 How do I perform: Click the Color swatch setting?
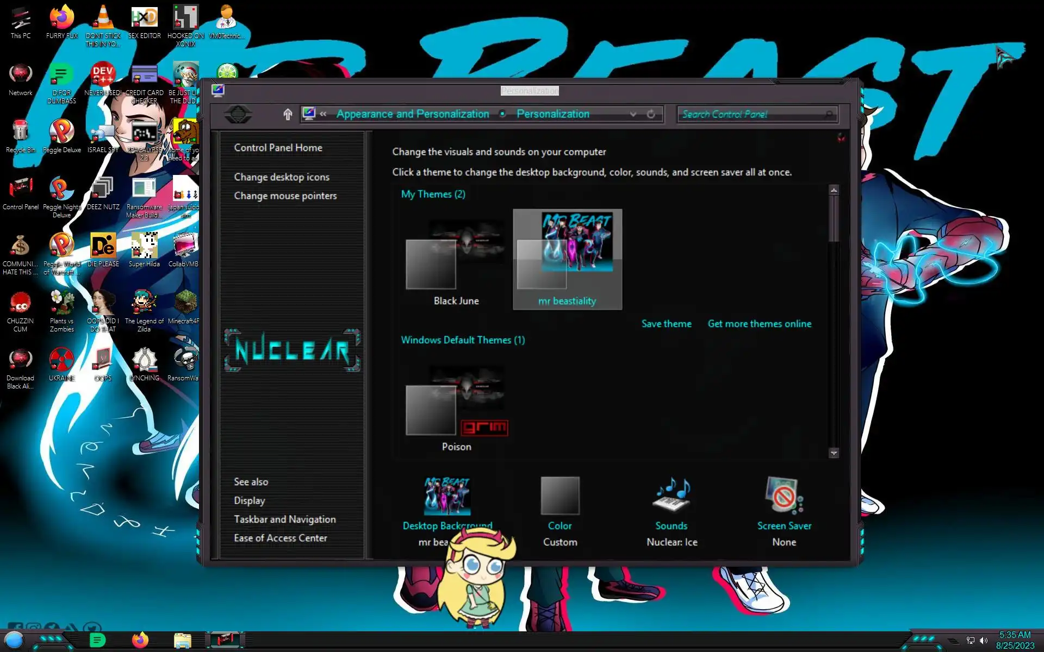click(560, 496)
